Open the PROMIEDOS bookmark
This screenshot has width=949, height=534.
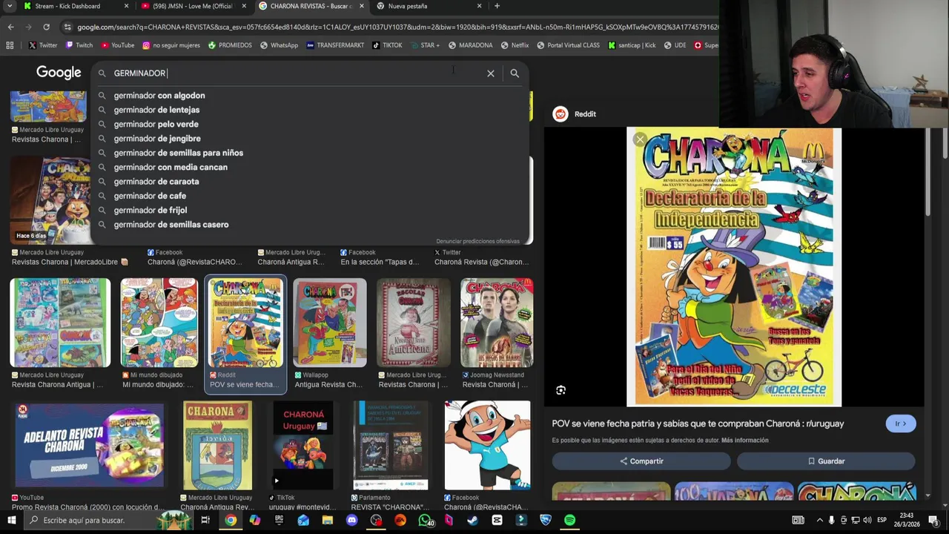[x=230, y=45]
